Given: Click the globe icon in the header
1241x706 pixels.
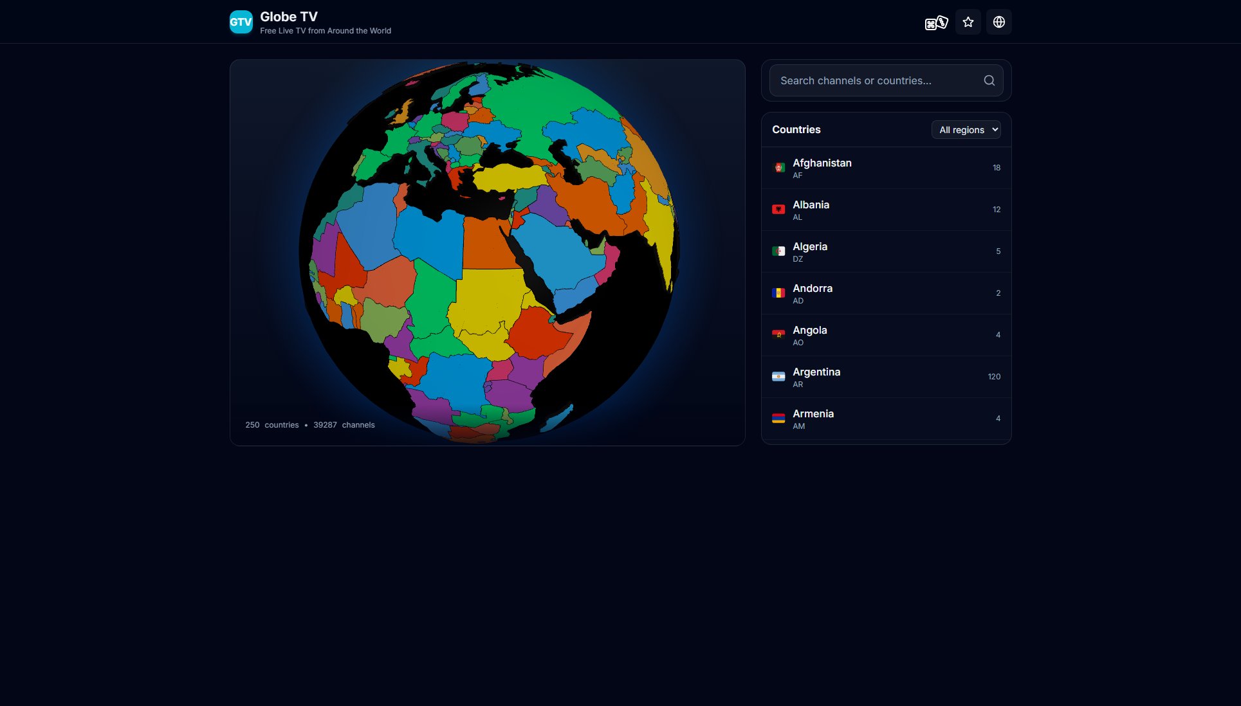Looking at the screenshot, I should tap(998, 23).
